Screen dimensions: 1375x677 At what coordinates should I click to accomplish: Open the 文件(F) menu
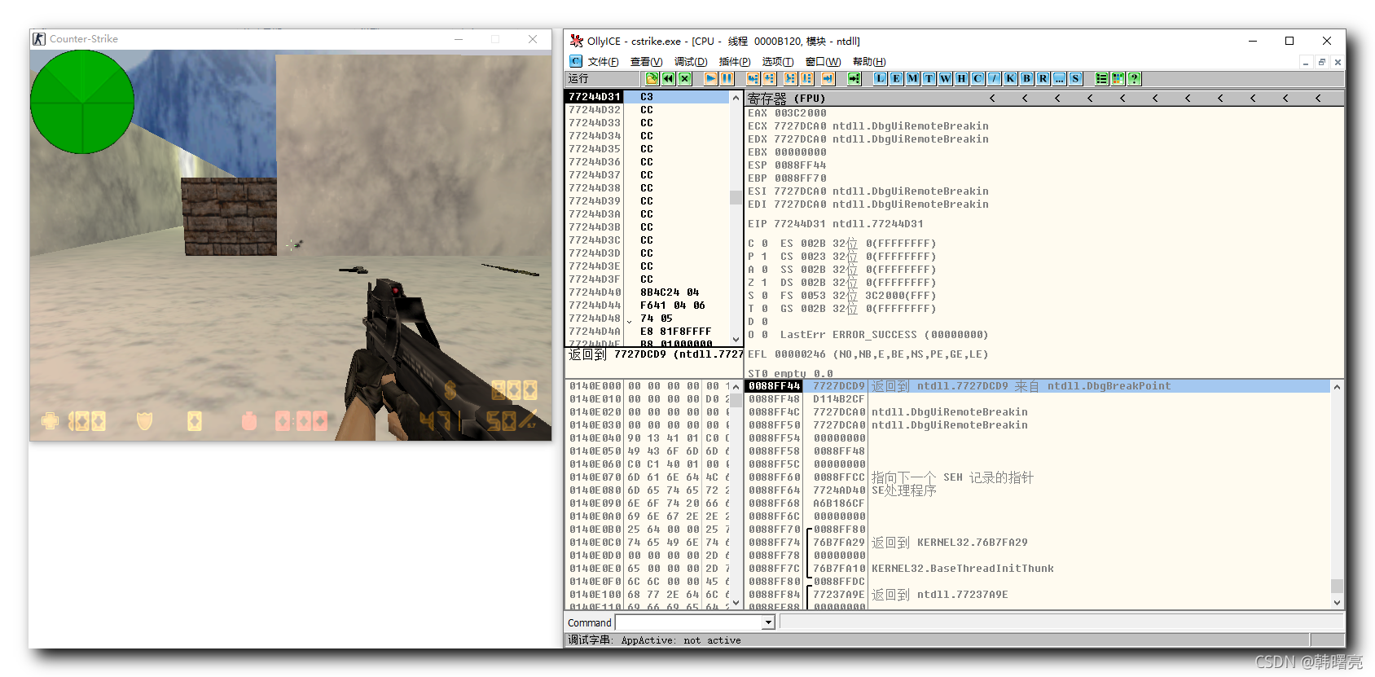tap(603, 62)
